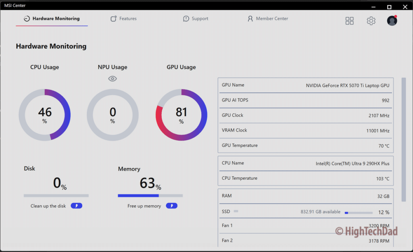Click the GPU Temperature 70 °C value
Viewport: 413px width, 252px height.
point(384,146)
